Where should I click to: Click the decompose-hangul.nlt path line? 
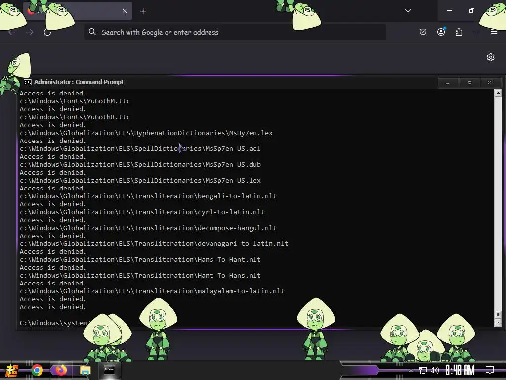pos(148,228)
